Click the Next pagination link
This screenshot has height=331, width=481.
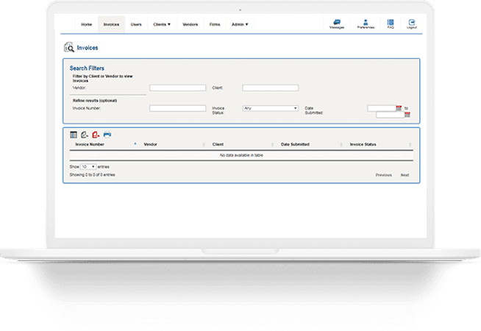(405, 175)
